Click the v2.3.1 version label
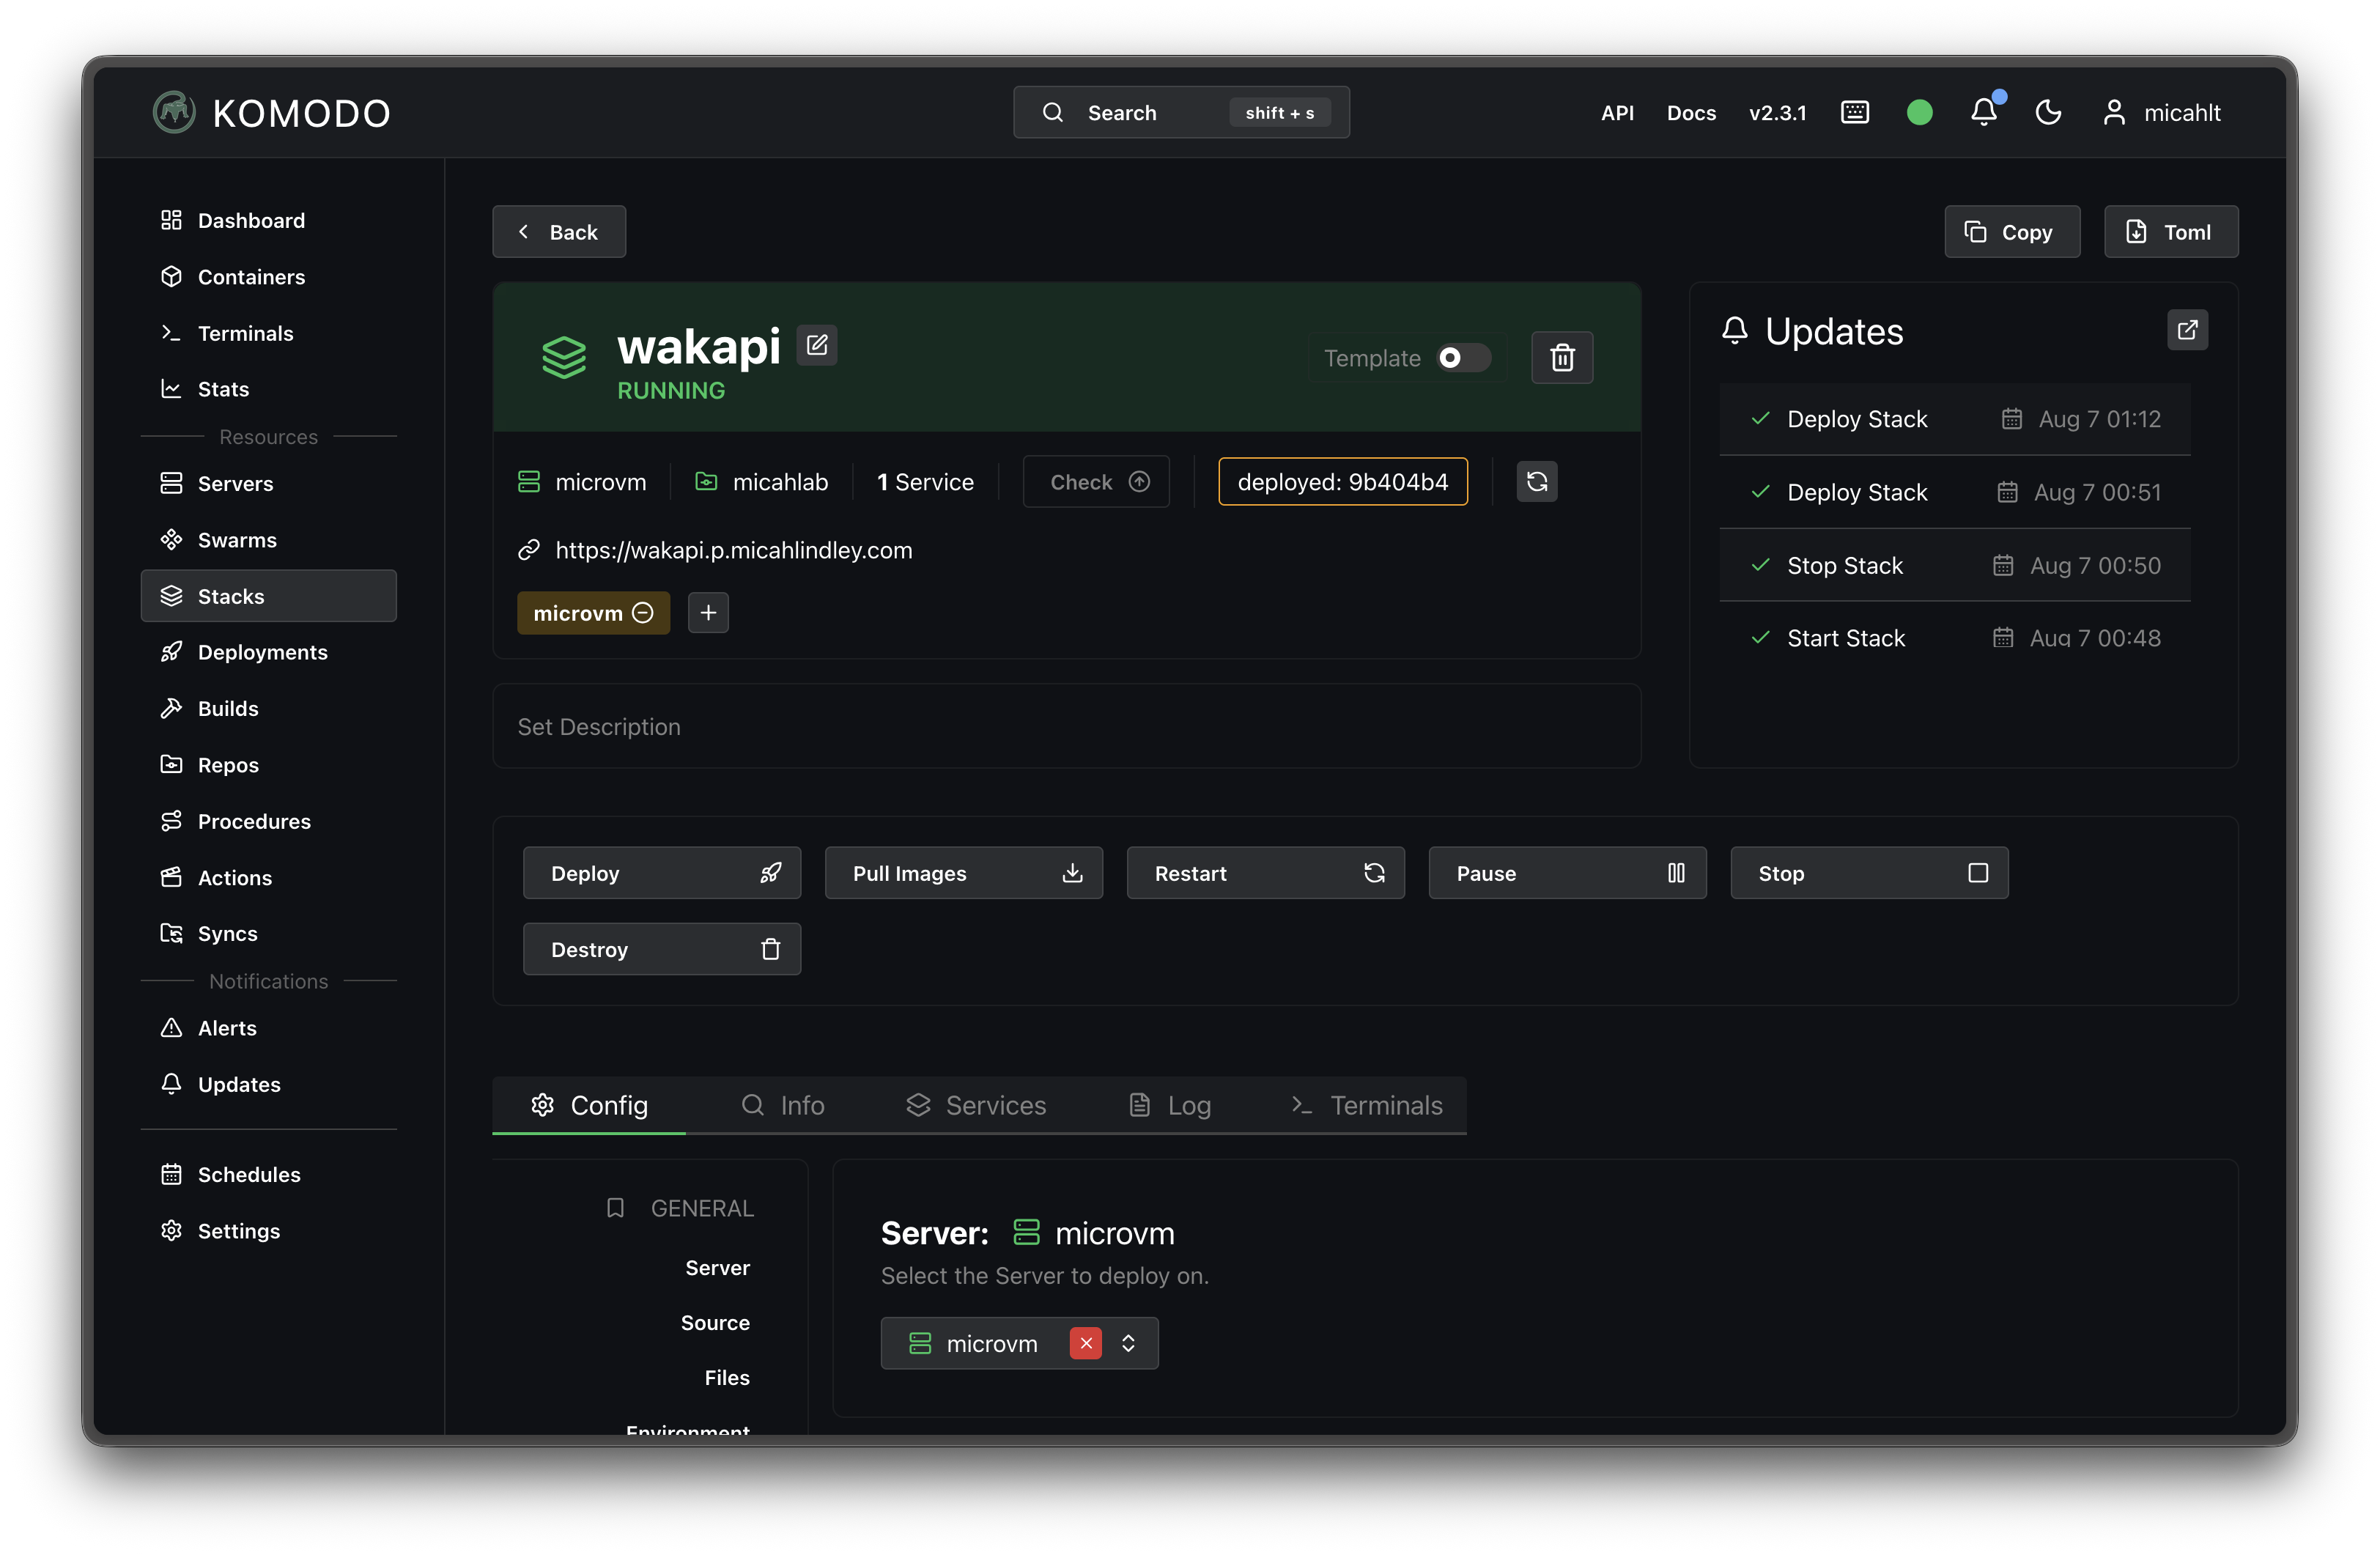Screen dimensions: 2380x1555 click(x=1777, y=113)
